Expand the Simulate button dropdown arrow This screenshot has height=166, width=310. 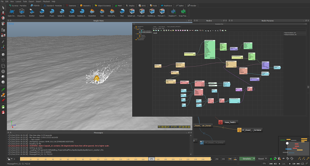pos(254,159)
